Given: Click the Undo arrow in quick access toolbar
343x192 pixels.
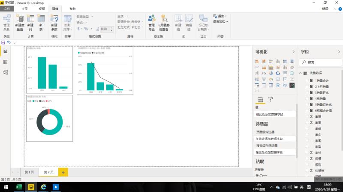Looking at the screenshot, I should point(9,42).
